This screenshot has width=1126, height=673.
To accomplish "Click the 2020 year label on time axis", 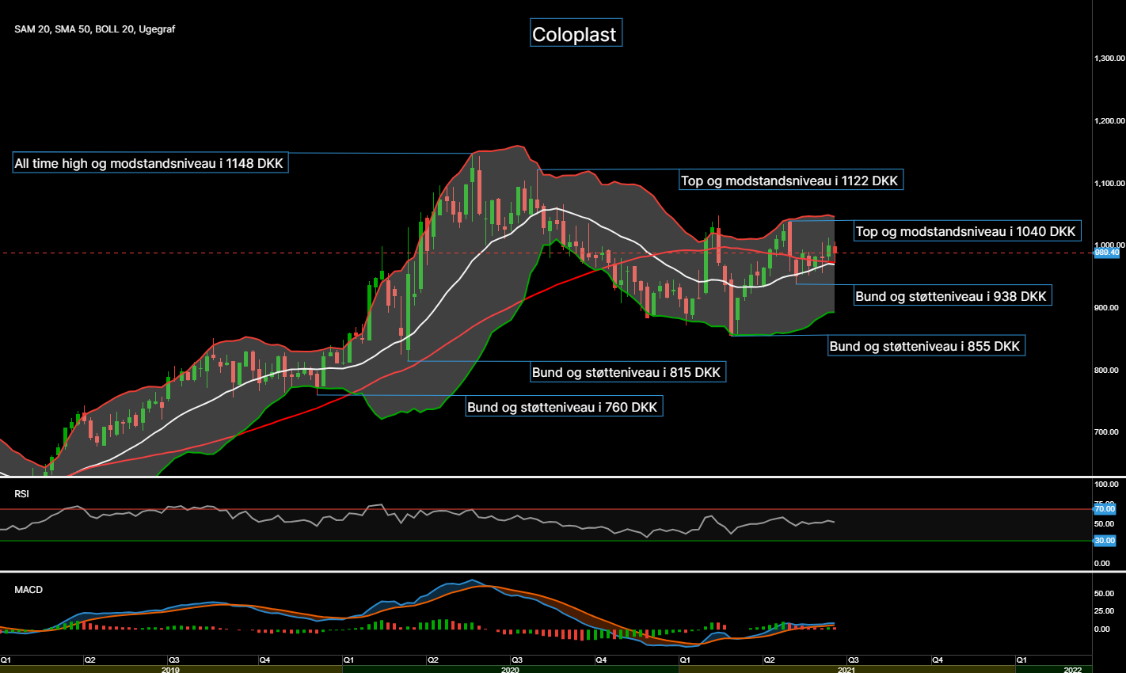I will click(x=510, y=670).
